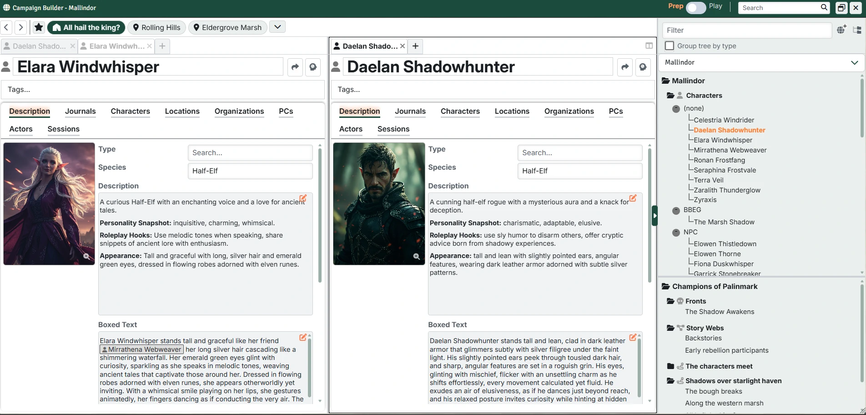This screenshot has width=866, height=415.
Task: Click the generate icon beside Daelan Shadowhunter name
Action: tap(643, 67)
